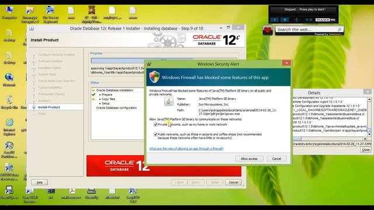Click 'Java(TM) Platform SE binary' name value
Viewport: 374px width, 210px height.
click(217, 99)
